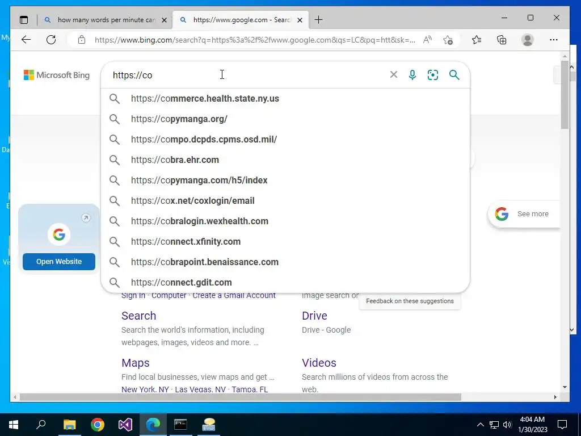The height and width of the screenshot is (436, 581).
Task: Click Feedback on these suggestions
Action: [410, 301]
